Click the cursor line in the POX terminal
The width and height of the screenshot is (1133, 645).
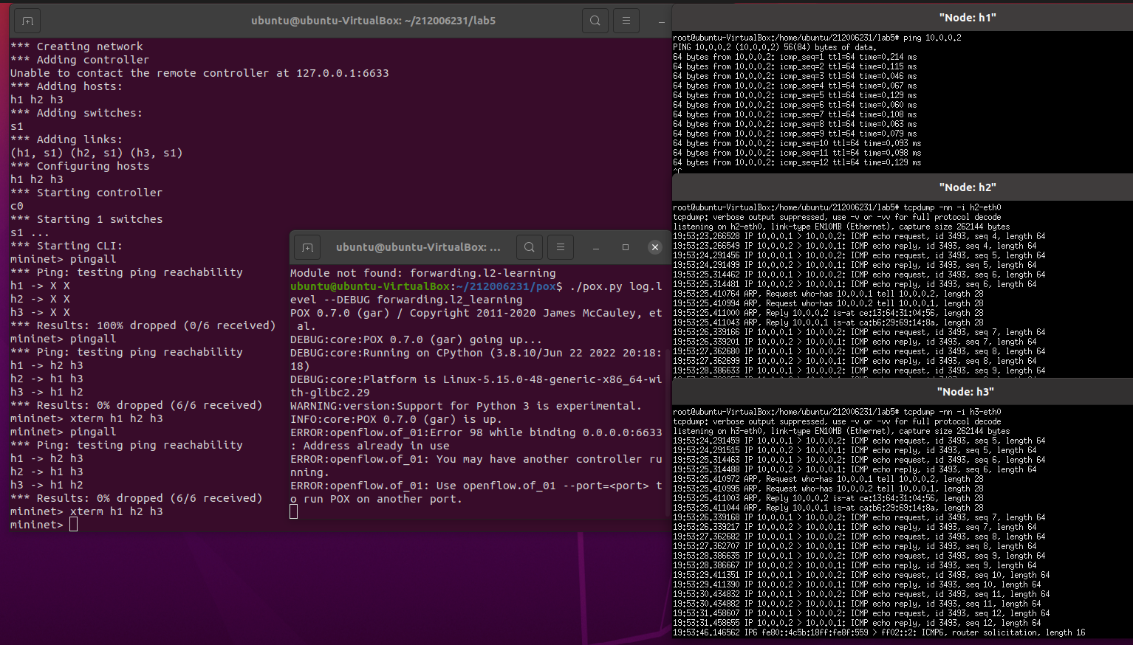pos(293,512)
